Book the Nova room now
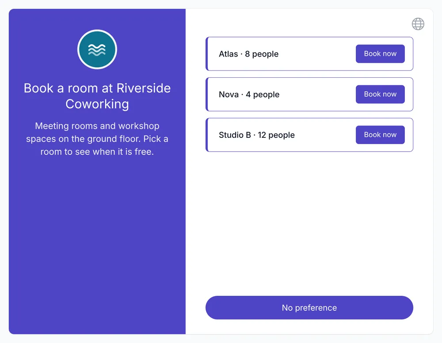The height and width of the screenshot is (343, 442). (380, 94)
